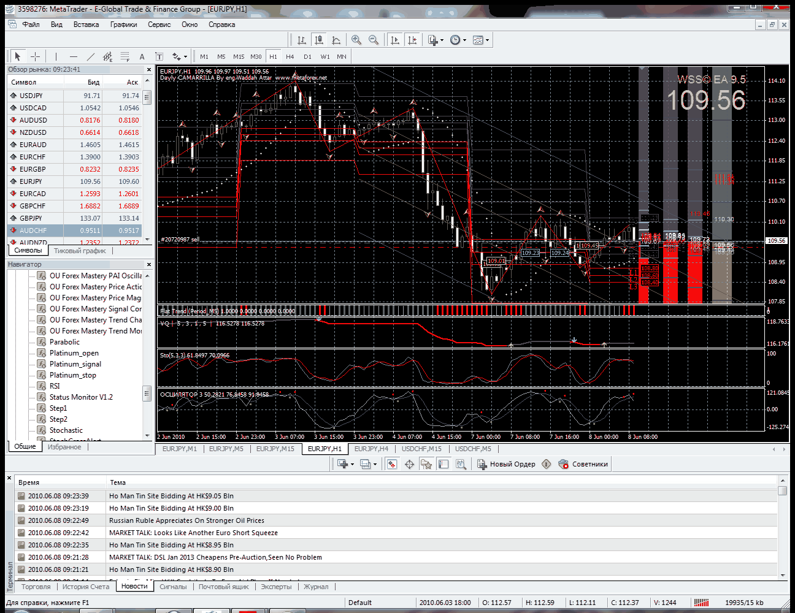Open the Справка menu

(221, 25)
